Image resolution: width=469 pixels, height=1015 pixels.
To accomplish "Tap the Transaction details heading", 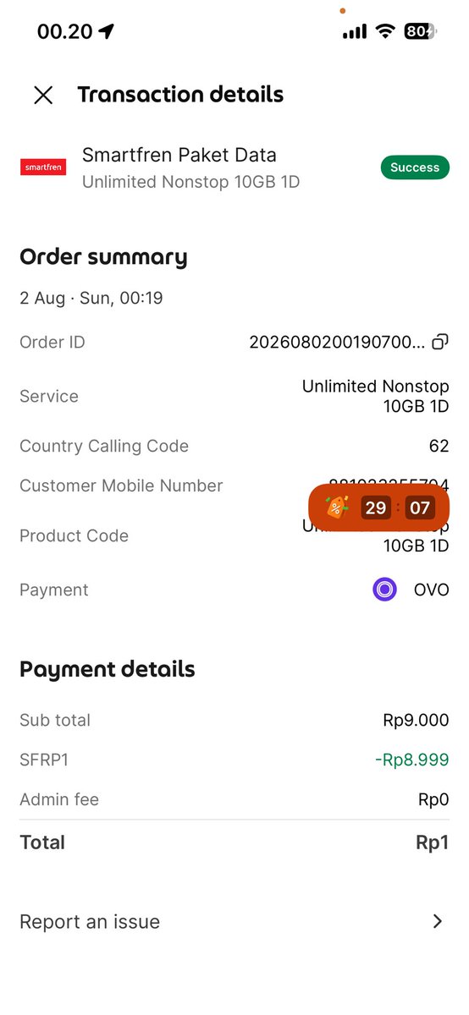I will pyautogui.click(x=180, y=95).
